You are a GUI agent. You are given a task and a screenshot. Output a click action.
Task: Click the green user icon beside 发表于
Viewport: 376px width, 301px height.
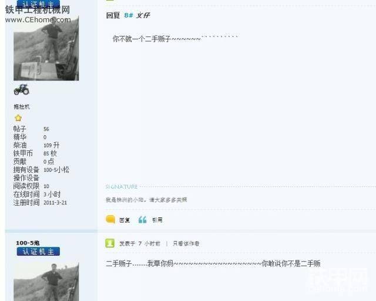[x=110, y=243]
